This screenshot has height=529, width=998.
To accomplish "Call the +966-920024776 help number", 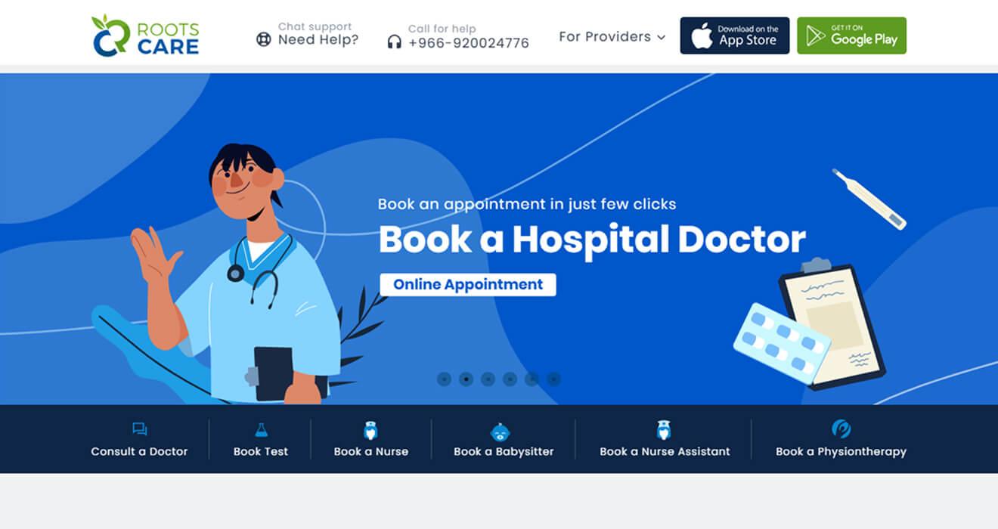I will pyautogui.click(x=469, y=43).
